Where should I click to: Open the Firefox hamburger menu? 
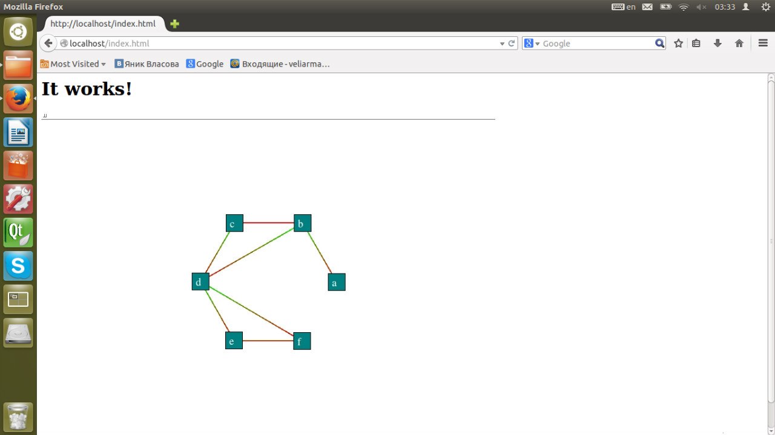pyautogui.click(x=763, y=44)
